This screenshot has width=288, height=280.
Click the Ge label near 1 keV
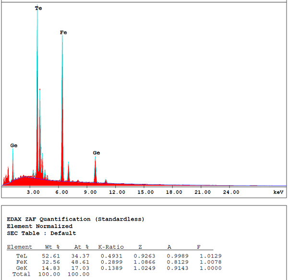(x=14, y=146)
